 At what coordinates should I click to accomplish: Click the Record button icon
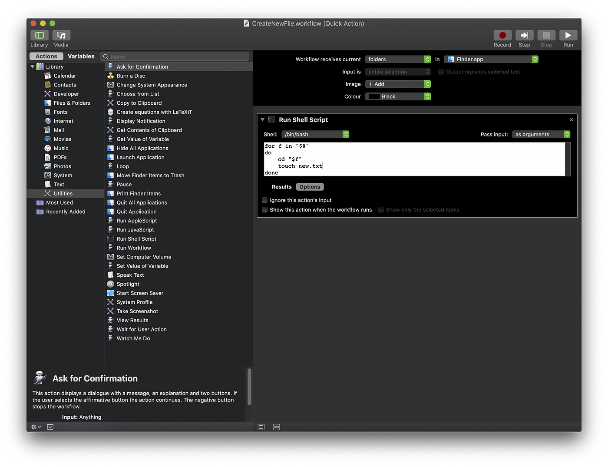point(502,35)
